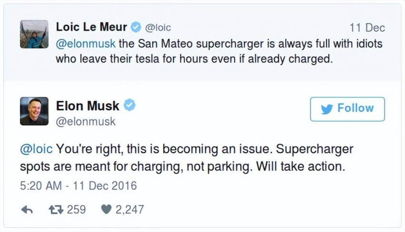Click the Twitter bird icon in Follow
The image size is (405, 232).
(x=327, y=109)
